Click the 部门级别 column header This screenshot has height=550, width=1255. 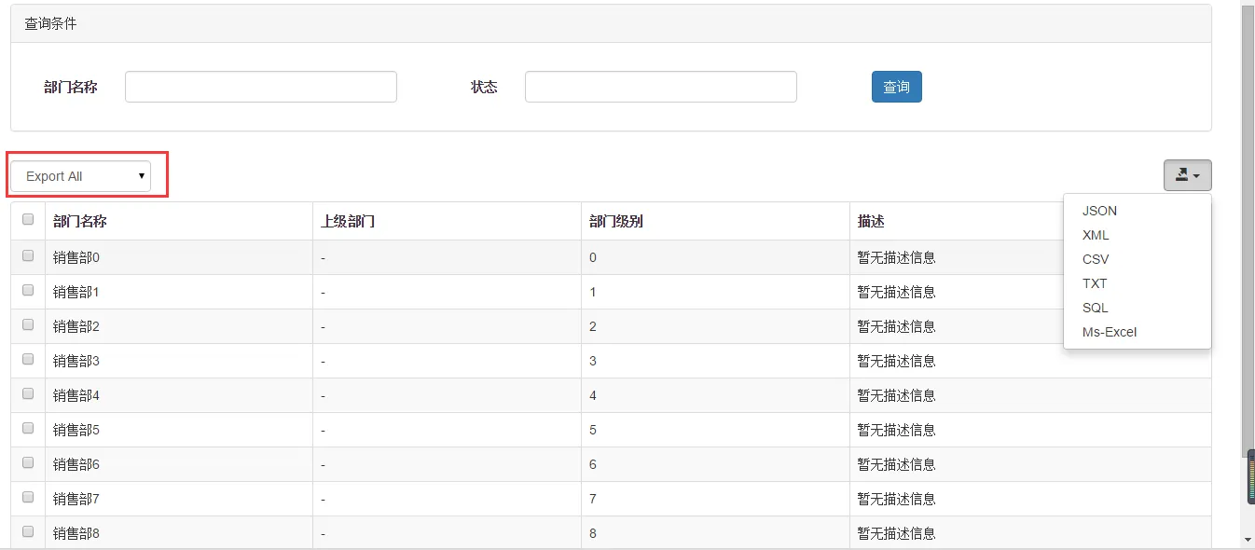pos(616,221)
